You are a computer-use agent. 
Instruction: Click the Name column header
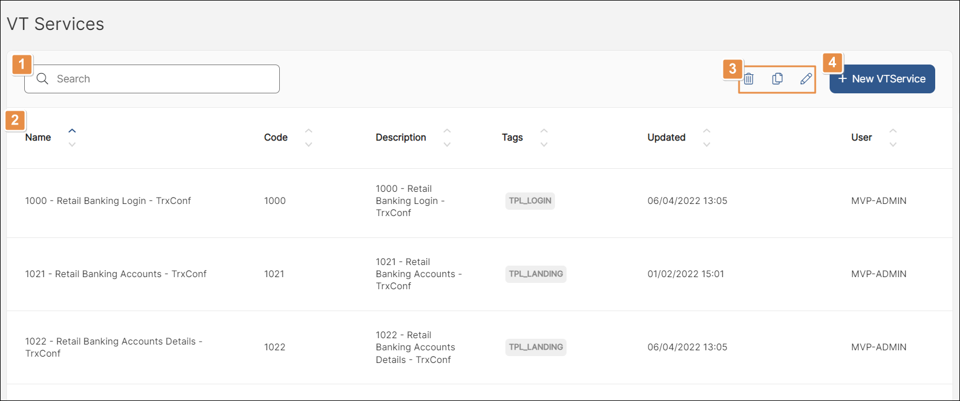pyautogui.click(x=38, y=138)
